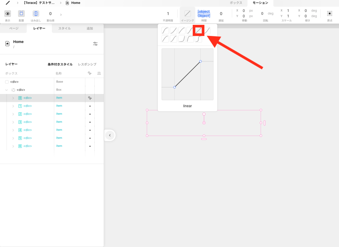Screen dimensions: 339x247
Task: Switch to the スタイル tab
Action: pyautogui.click(x=65, y=28)
